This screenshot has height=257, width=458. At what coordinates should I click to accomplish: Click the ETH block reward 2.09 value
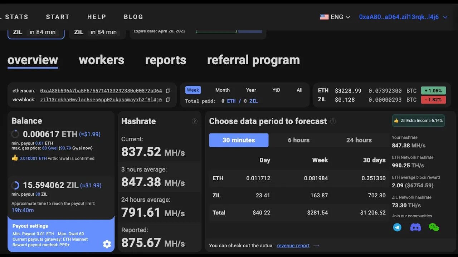(398, 185)
